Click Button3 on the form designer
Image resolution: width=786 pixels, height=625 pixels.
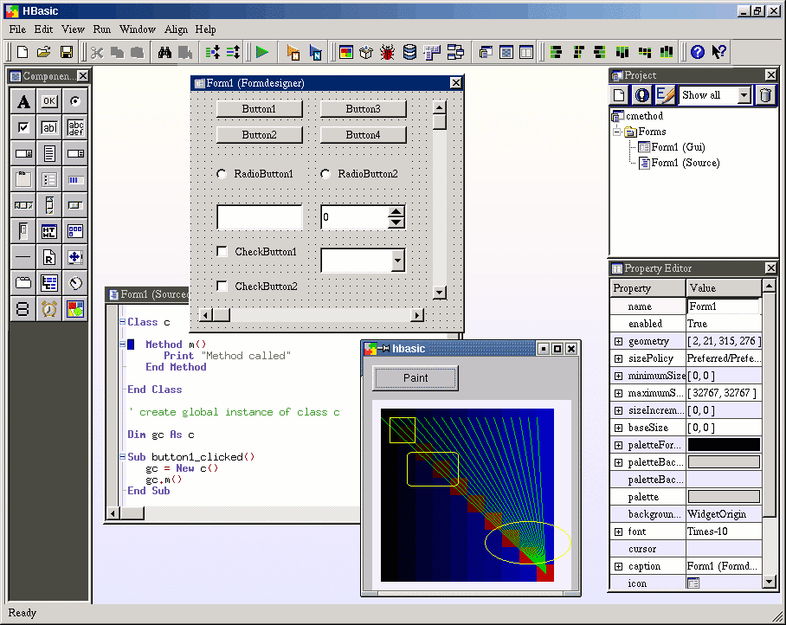click(363, 109)
